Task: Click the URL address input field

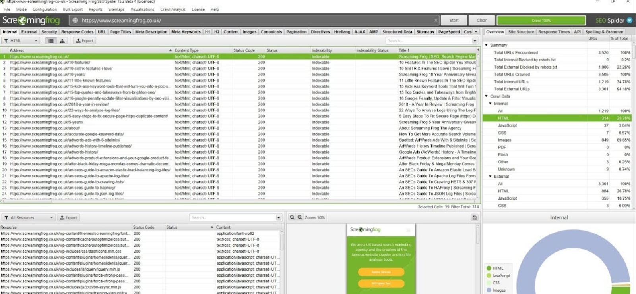Action: tap(254, 20)
